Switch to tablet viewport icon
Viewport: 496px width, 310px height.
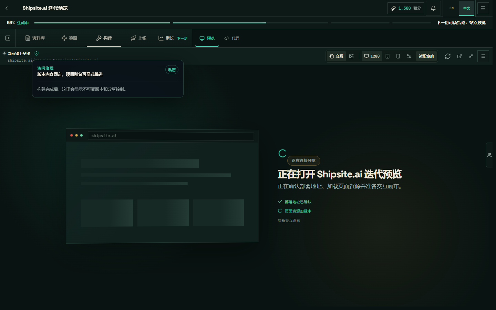pyautogui.click(x=387, y=56)
